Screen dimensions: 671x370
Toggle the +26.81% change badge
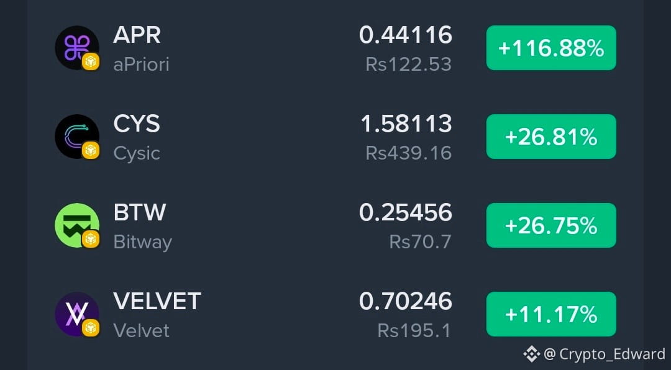click(551, 137)
